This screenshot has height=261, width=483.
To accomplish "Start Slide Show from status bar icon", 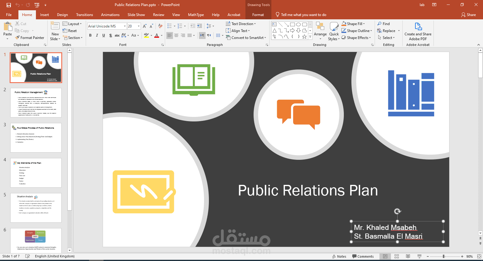I will pos(419,256).
